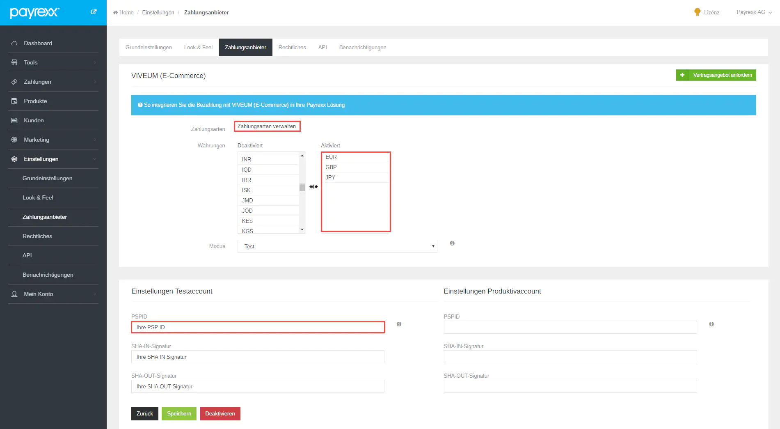Click the Tools shop icon in sidebar
This screenshot has height=429, width=780.
tap(14, 62)
